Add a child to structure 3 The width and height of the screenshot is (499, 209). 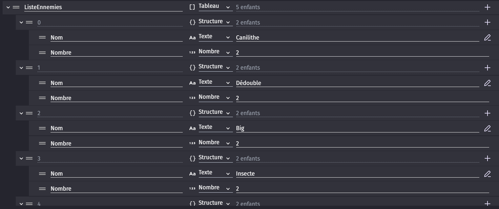[x=487, y=158]
